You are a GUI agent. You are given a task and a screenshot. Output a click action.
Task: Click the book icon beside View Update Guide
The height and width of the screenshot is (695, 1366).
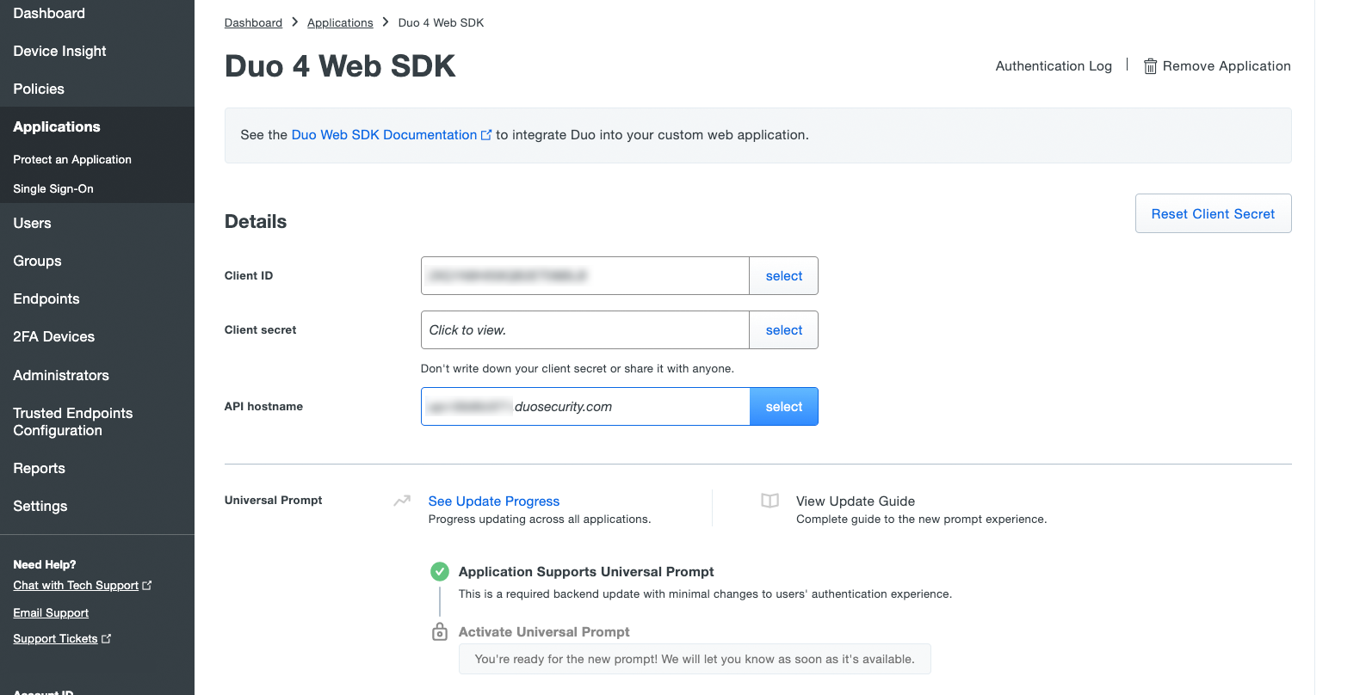[x=770, y=501]
